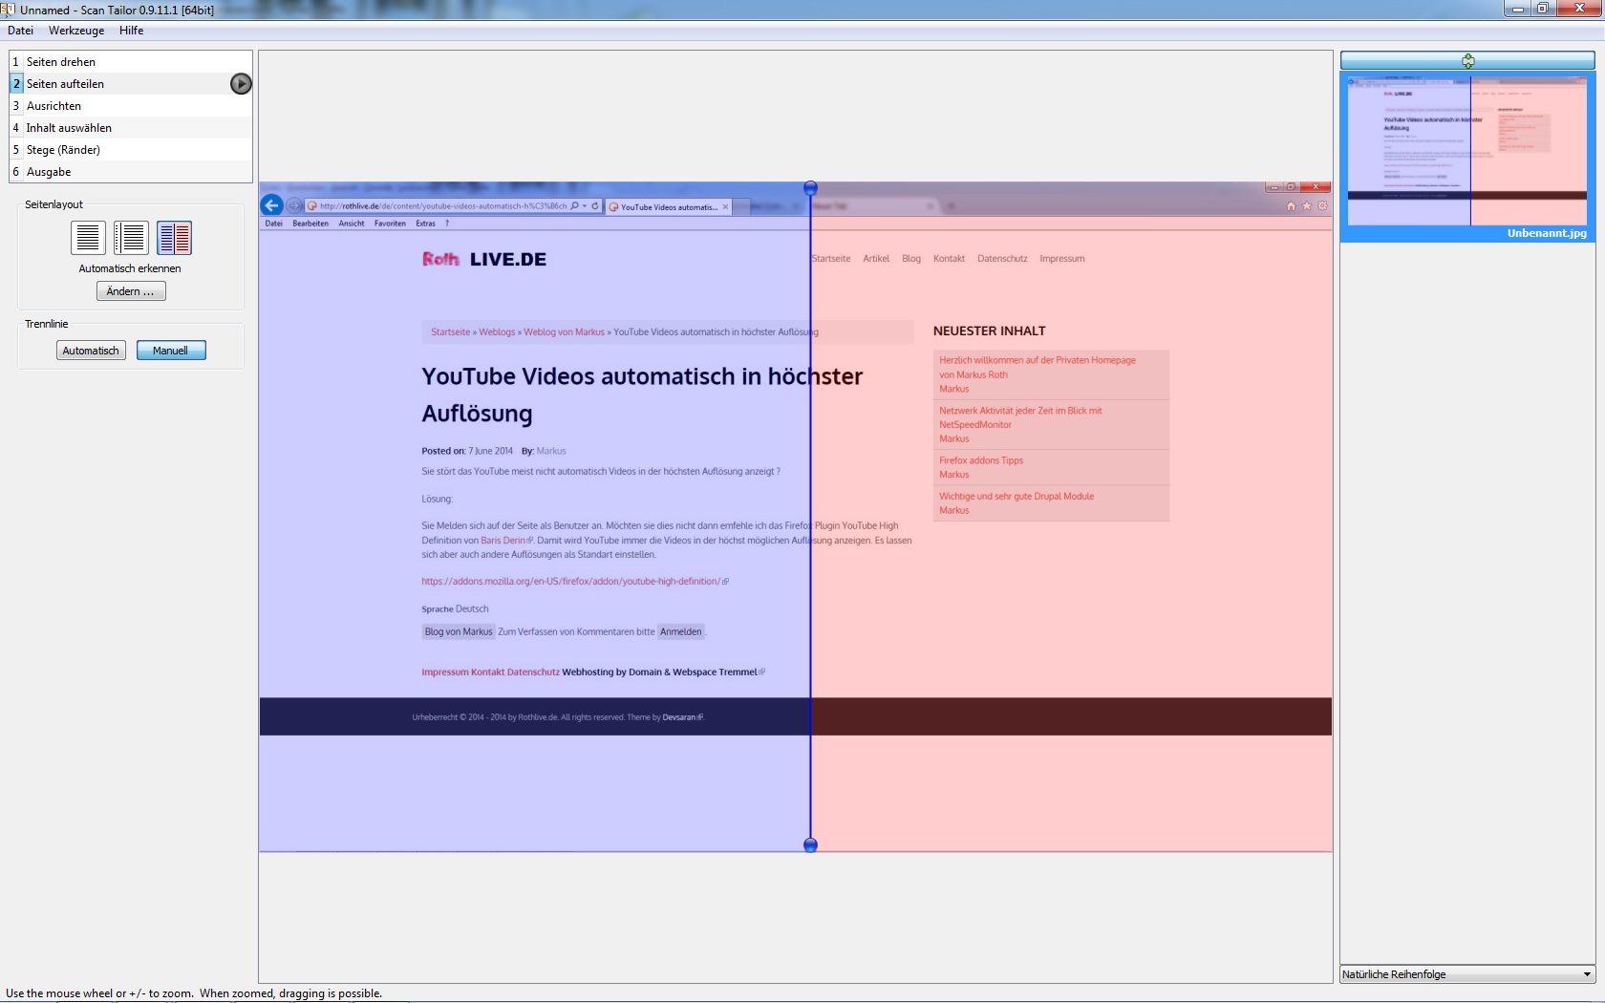Go to stage 4 Inhalt auswählen
This screenshot has height=1003, width=1605.
(x=131, y=128)
